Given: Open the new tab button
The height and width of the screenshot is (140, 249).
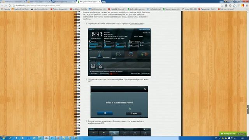Looking at the screenshot, I should pyautogui.click(x=104, y=2).
